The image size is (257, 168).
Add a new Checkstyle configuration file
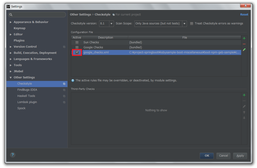coord(244,38)
